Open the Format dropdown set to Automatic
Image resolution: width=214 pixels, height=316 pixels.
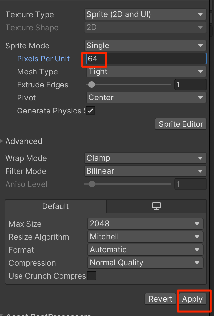[x=145, y=250]
